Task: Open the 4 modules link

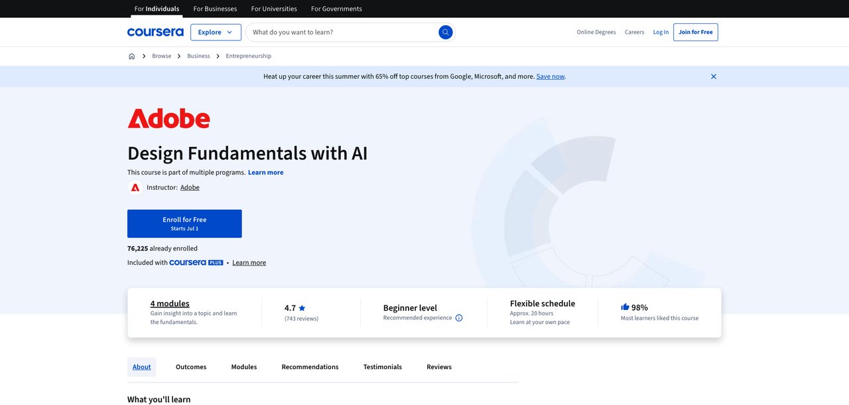Action: point(170,303)
